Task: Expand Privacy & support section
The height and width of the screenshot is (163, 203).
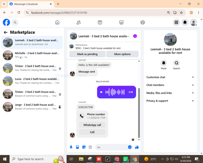Action: [170, 101]
